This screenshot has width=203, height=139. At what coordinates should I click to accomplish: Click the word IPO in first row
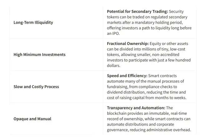tap(115, 33)
